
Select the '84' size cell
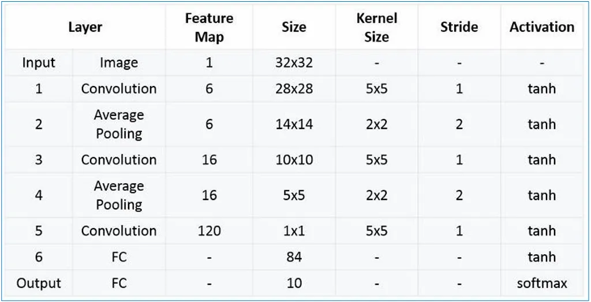pos(294,257)
